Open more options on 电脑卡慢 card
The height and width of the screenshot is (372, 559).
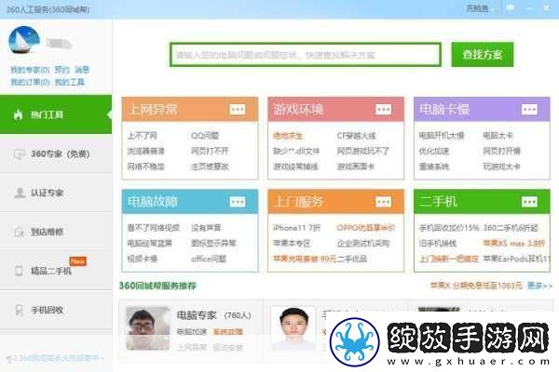pyautogui.click(x=529, y=110)
